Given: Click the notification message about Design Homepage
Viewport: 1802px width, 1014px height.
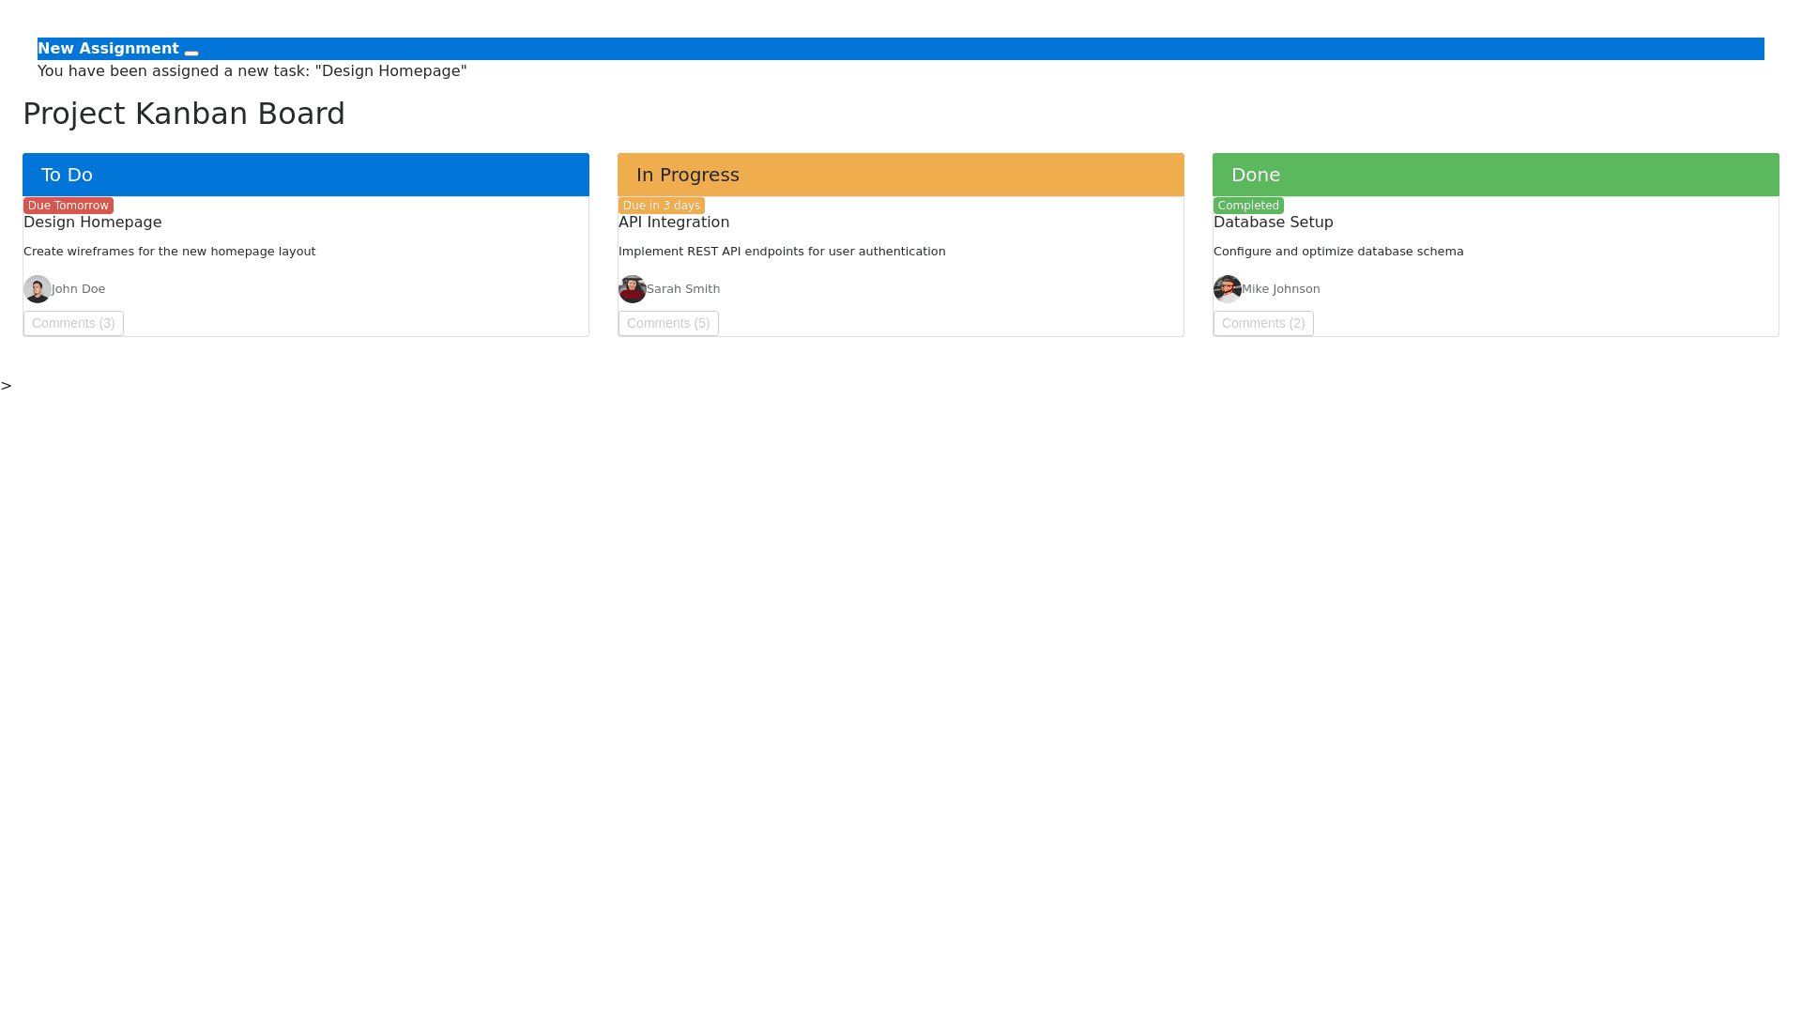Looking at the screenshot, I should (x=252, y=71).
